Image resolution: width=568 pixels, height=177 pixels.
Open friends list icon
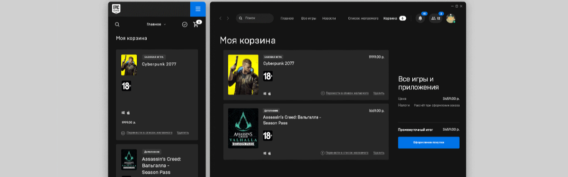click(435, 18)
